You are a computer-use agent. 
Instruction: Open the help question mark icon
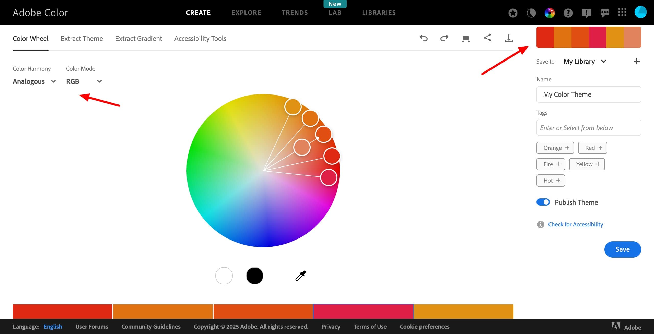[x=568, y=13]
